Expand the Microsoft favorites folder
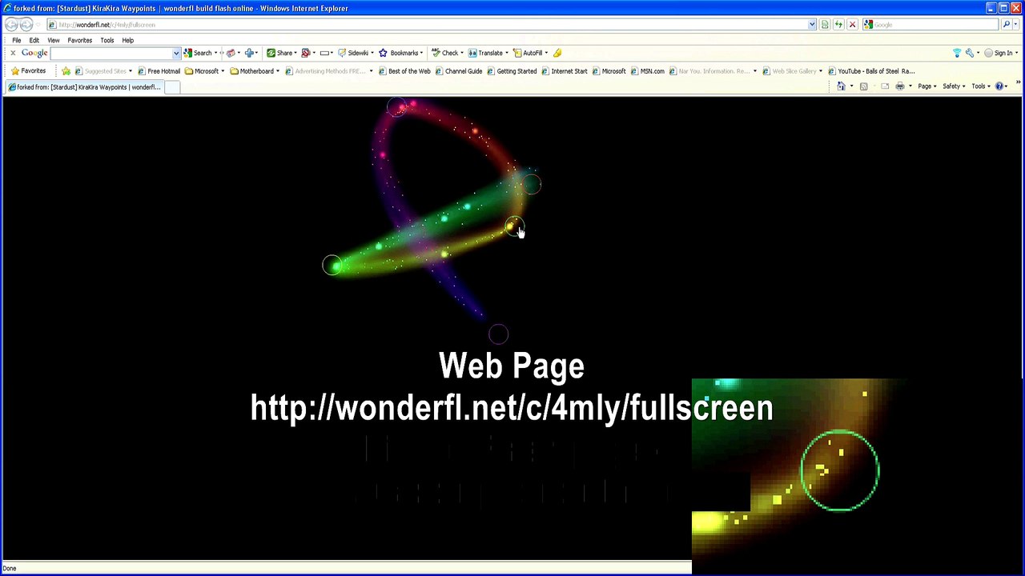 point(204,71)
